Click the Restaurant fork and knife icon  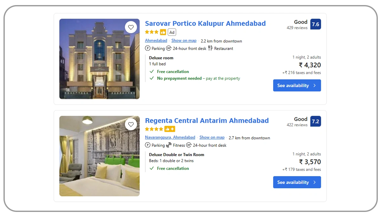pos(210,48)
